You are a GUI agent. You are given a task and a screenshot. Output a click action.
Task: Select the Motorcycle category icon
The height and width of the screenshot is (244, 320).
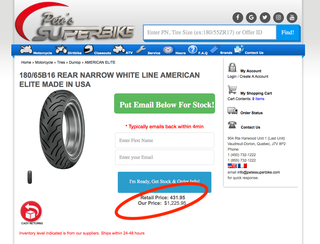[x=26, y=50]
